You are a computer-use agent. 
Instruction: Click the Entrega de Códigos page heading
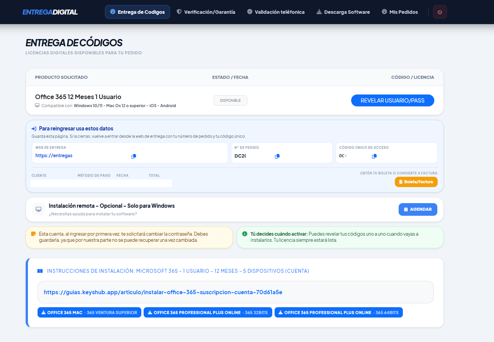tap(74, 43)
